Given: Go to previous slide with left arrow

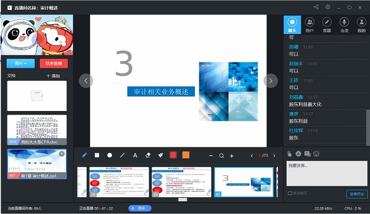Looking at the screenshot, I should [86, 81].
